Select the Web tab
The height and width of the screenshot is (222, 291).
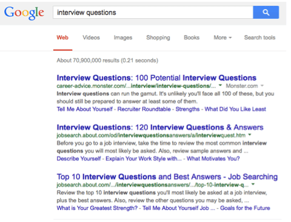(x=62, y=38)
